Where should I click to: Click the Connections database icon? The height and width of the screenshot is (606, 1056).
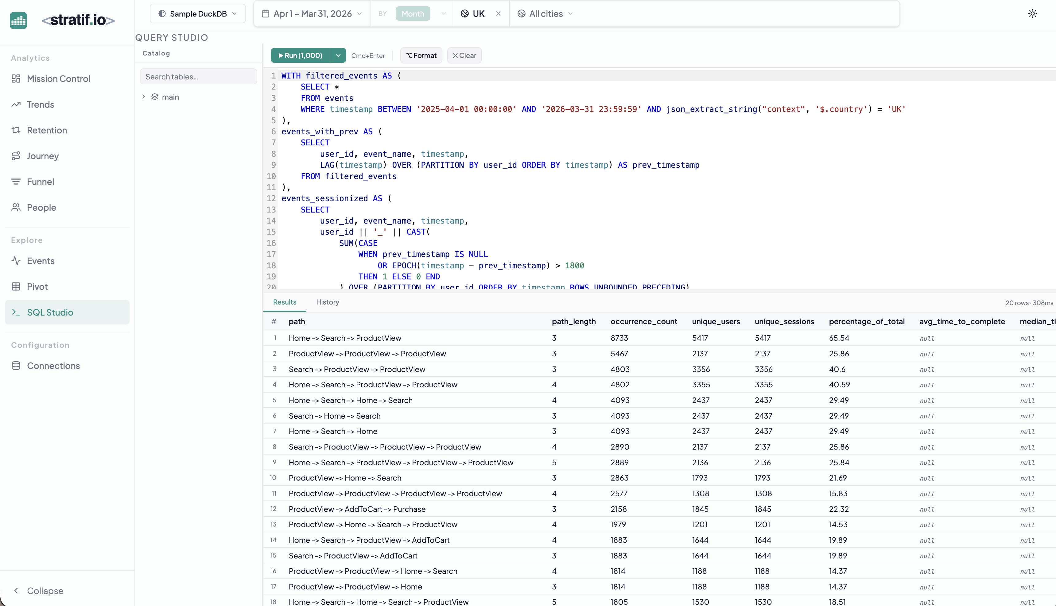click(16, 366)
